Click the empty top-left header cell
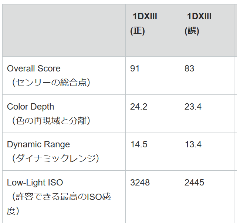Screen dimensions: 237x224 (x=64, y=30)
